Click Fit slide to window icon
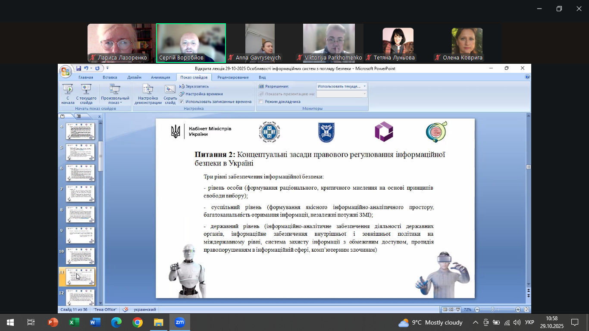Screen dimensions: 589x331 click(x=526, y=309)
